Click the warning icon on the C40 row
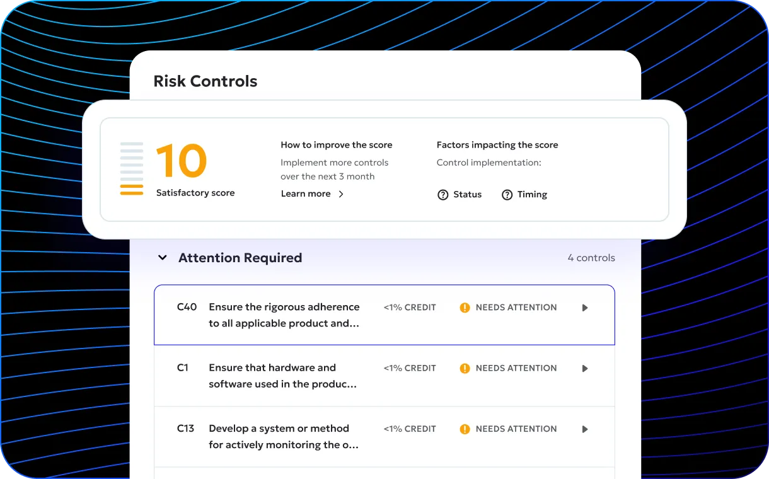 point(465,308)
